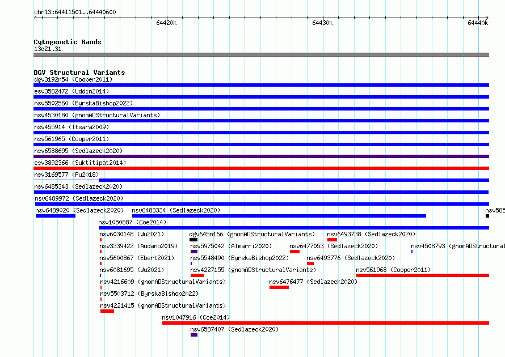Click the nsv6489972 (Sedlazeck2020) label
505x357 pixels.
point(79,198)
